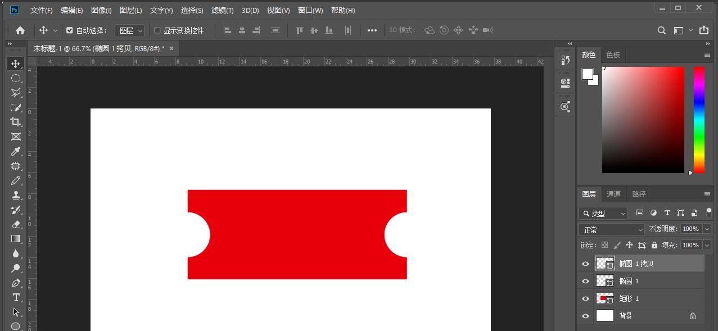
Task: Select the Move tool in the toolbox
Action: click(16, 64)
